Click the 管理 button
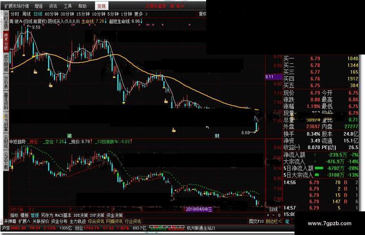The height and width of the screenshot is (235, 365). pyautogui.click(x=35, y=215)
